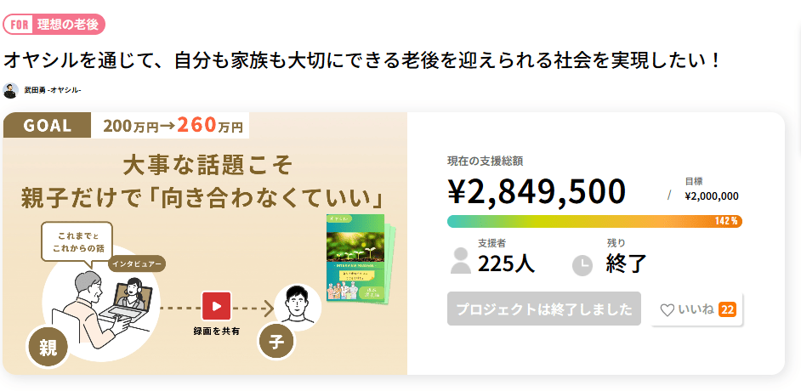Click the red play video icon
This screenshot has width=801, height=391.
pos(217,306)
